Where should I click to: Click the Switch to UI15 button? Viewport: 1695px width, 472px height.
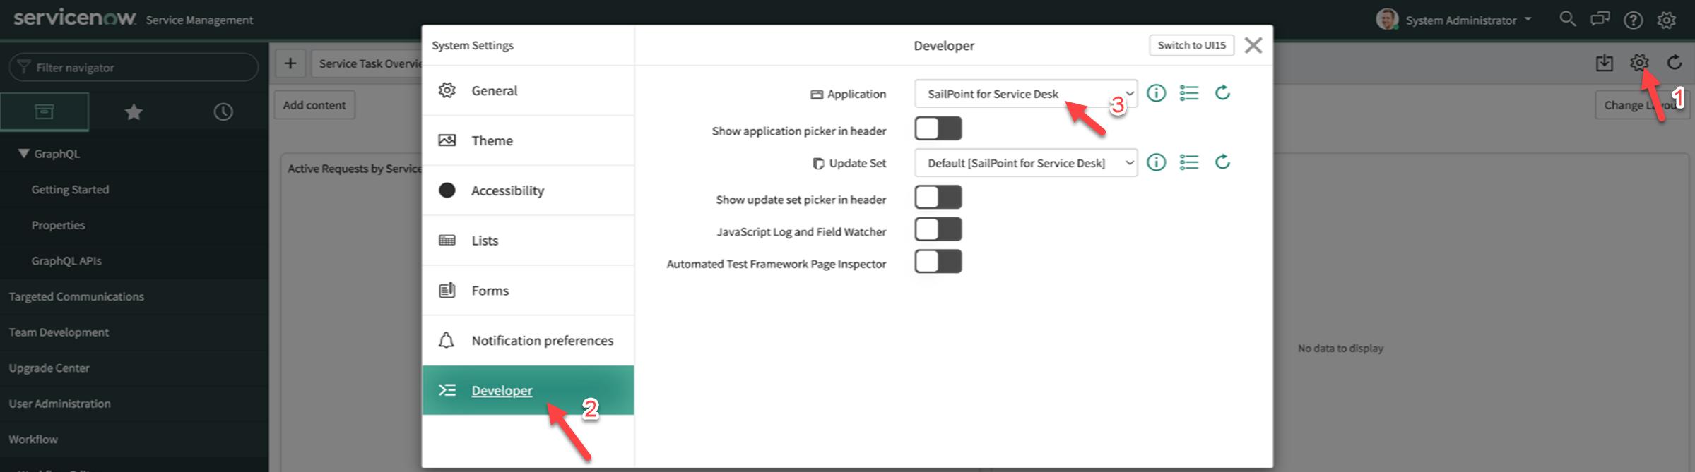coord(1191,45)
